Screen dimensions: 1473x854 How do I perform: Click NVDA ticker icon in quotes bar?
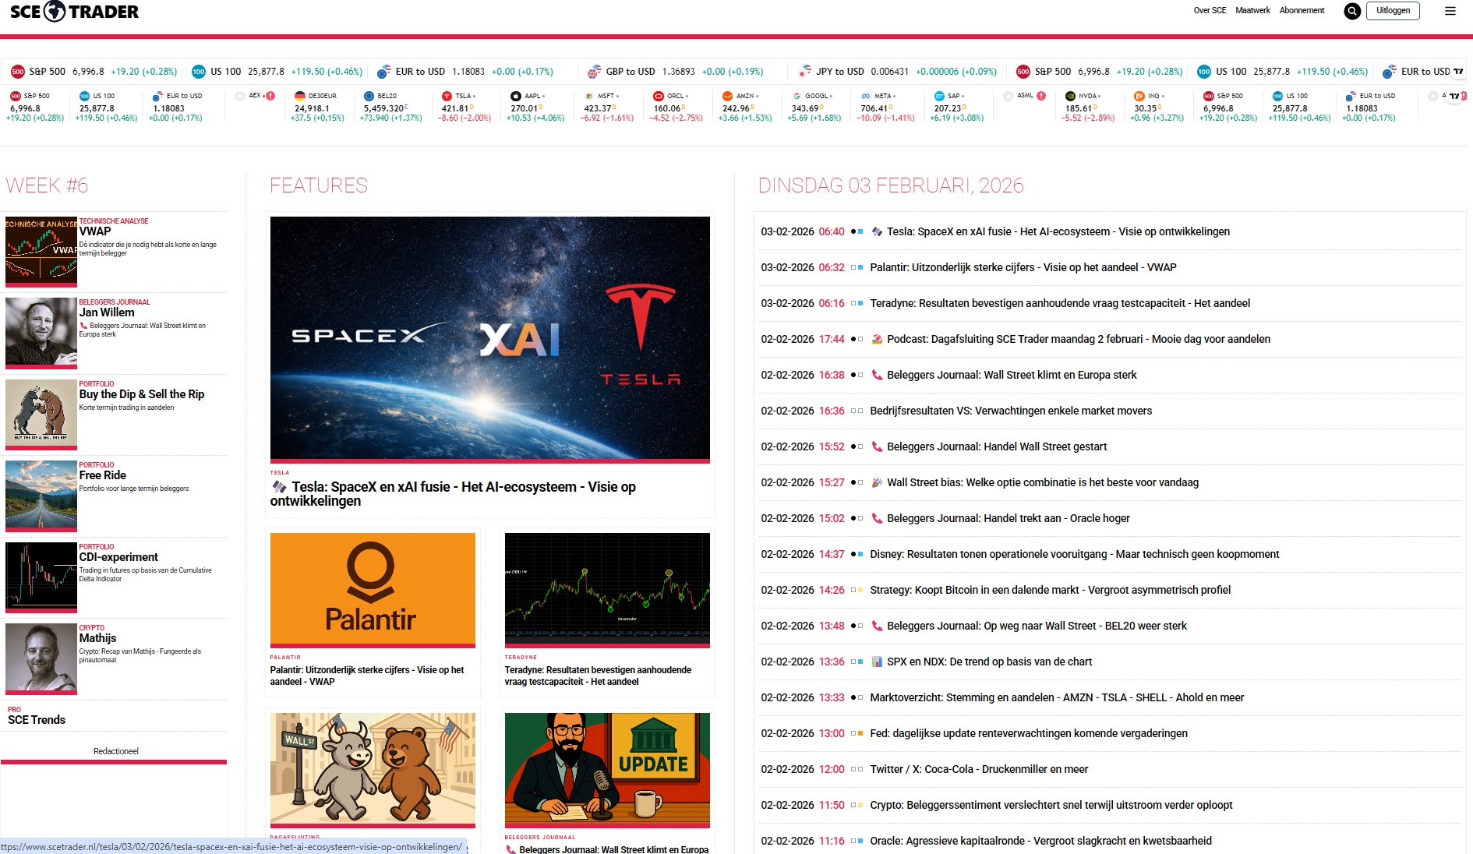1070,96
